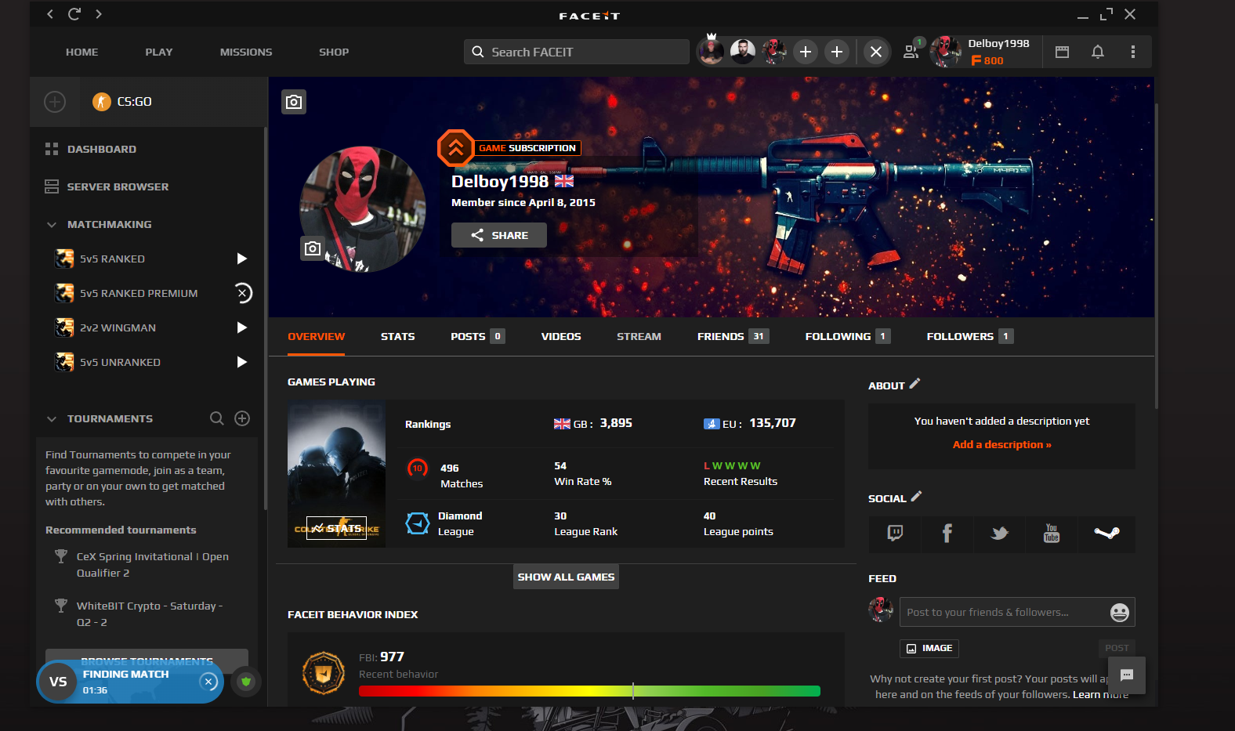Switch to the FOLLOWERS tab
Image resolution: width=1235 pixels, height=731 pixels.
point(970,337)
